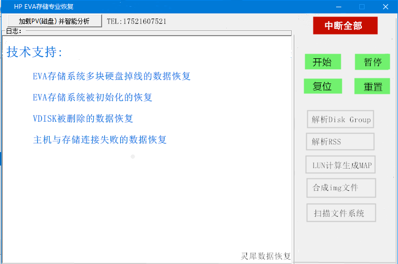Screen dimensions: 398x264
Task: Click the 扫描文件系统 button
Action: click(x=341, y=213)
